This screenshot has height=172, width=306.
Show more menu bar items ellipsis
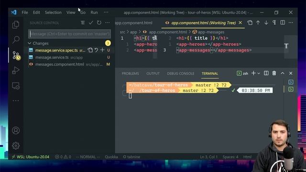coord(106,12)
